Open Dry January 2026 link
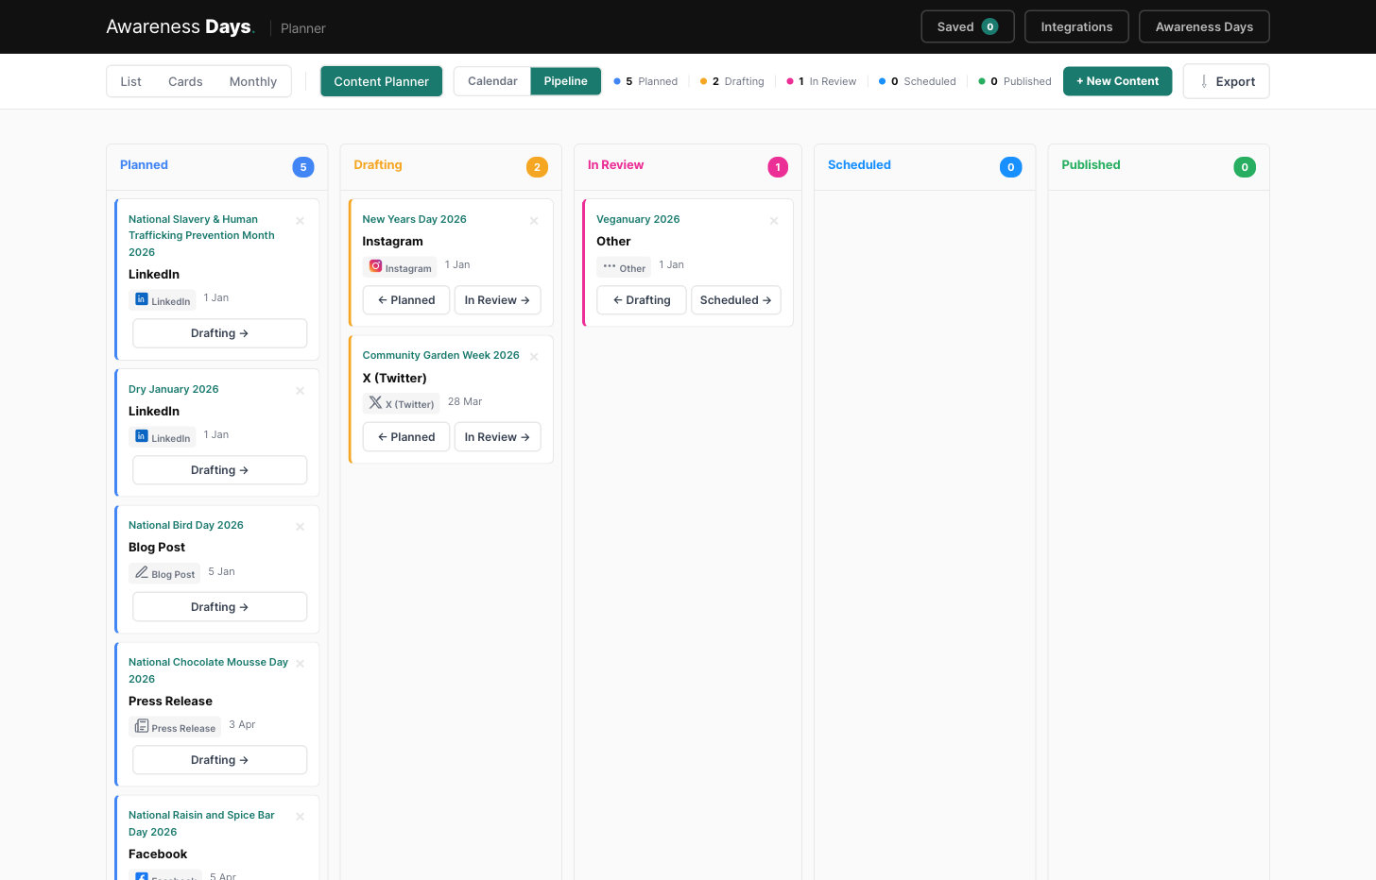 [174, 389]
